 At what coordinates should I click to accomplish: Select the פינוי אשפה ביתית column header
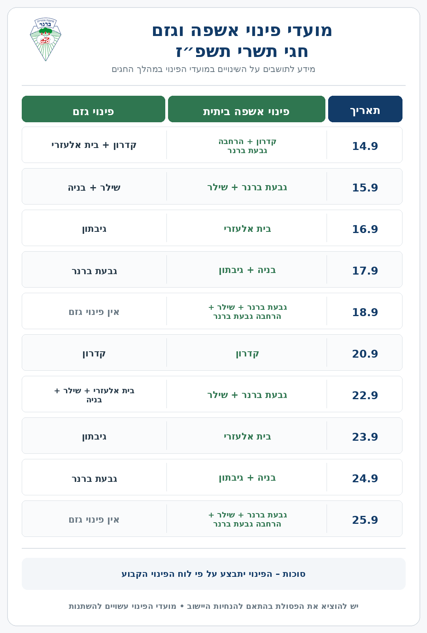click(246, 109)
